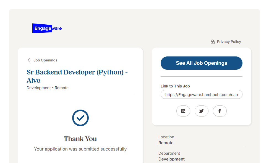Share the job on LinkedIn

click(183, 111)
